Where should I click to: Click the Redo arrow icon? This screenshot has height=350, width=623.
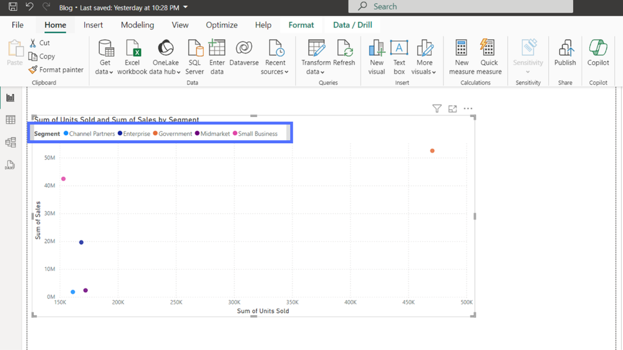tap(47, 6)
